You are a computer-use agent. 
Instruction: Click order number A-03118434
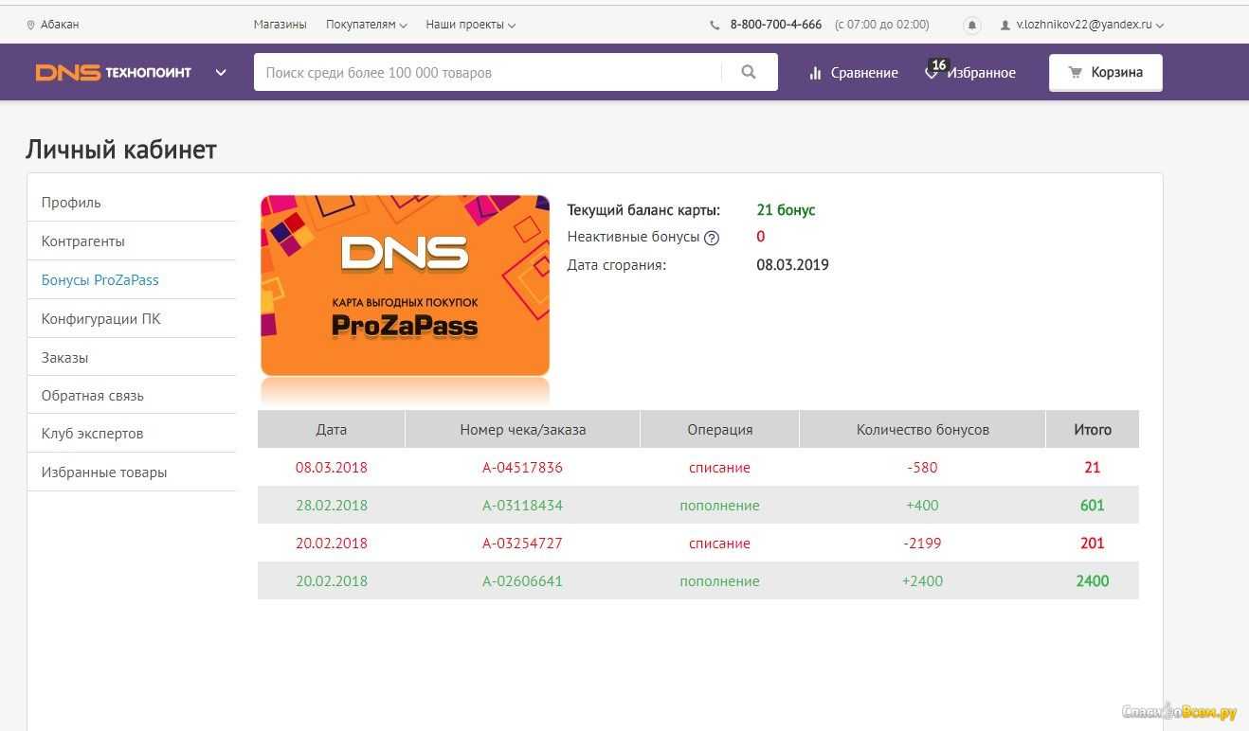click(522, 506)
